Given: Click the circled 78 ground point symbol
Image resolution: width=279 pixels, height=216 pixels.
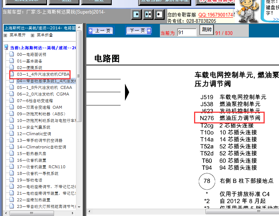Looking at the screenshot, I should point(207,181).
